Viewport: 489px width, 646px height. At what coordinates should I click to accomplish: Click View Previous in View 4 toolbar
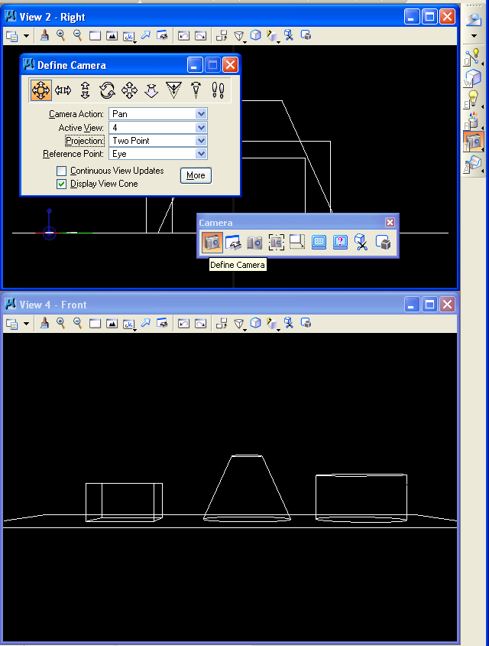pos(183,323)
